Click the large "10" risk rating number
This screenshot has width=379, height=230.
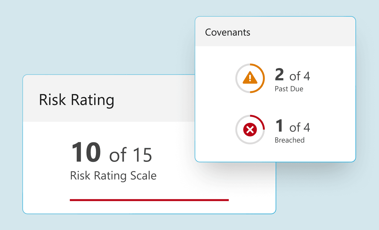click(x=86, y=152)
